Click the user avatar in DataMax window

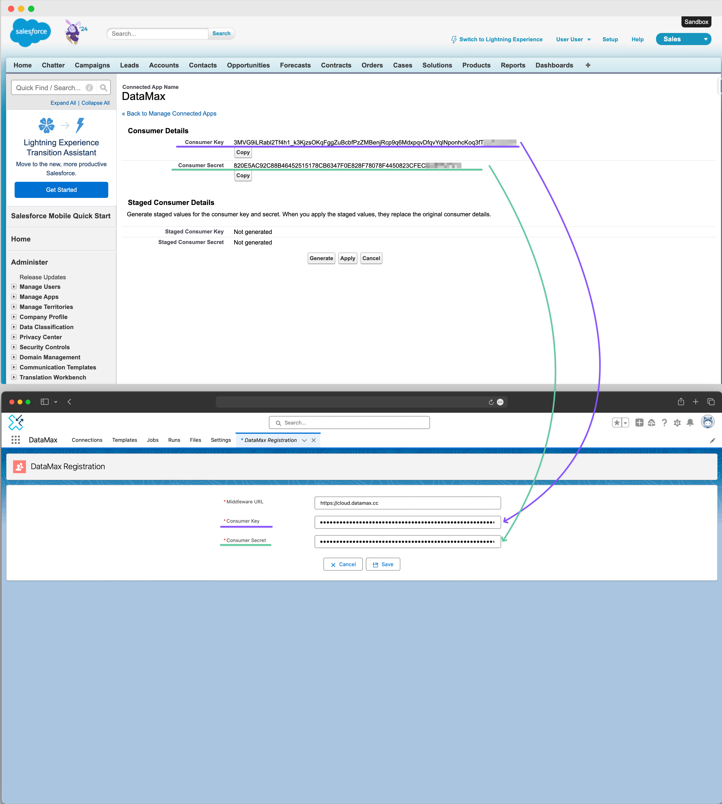[x=708, y=422]
